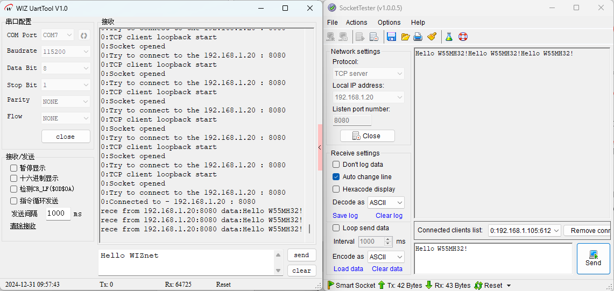Click the red lifebuoy help icon
This screenshot has height=291, width=614.
(463, 37)
